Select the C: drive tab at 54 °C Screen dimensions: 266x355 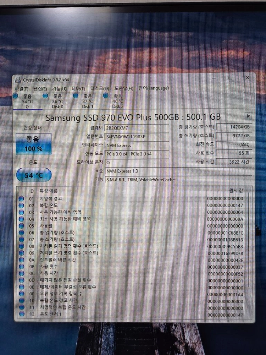[27, 102]
